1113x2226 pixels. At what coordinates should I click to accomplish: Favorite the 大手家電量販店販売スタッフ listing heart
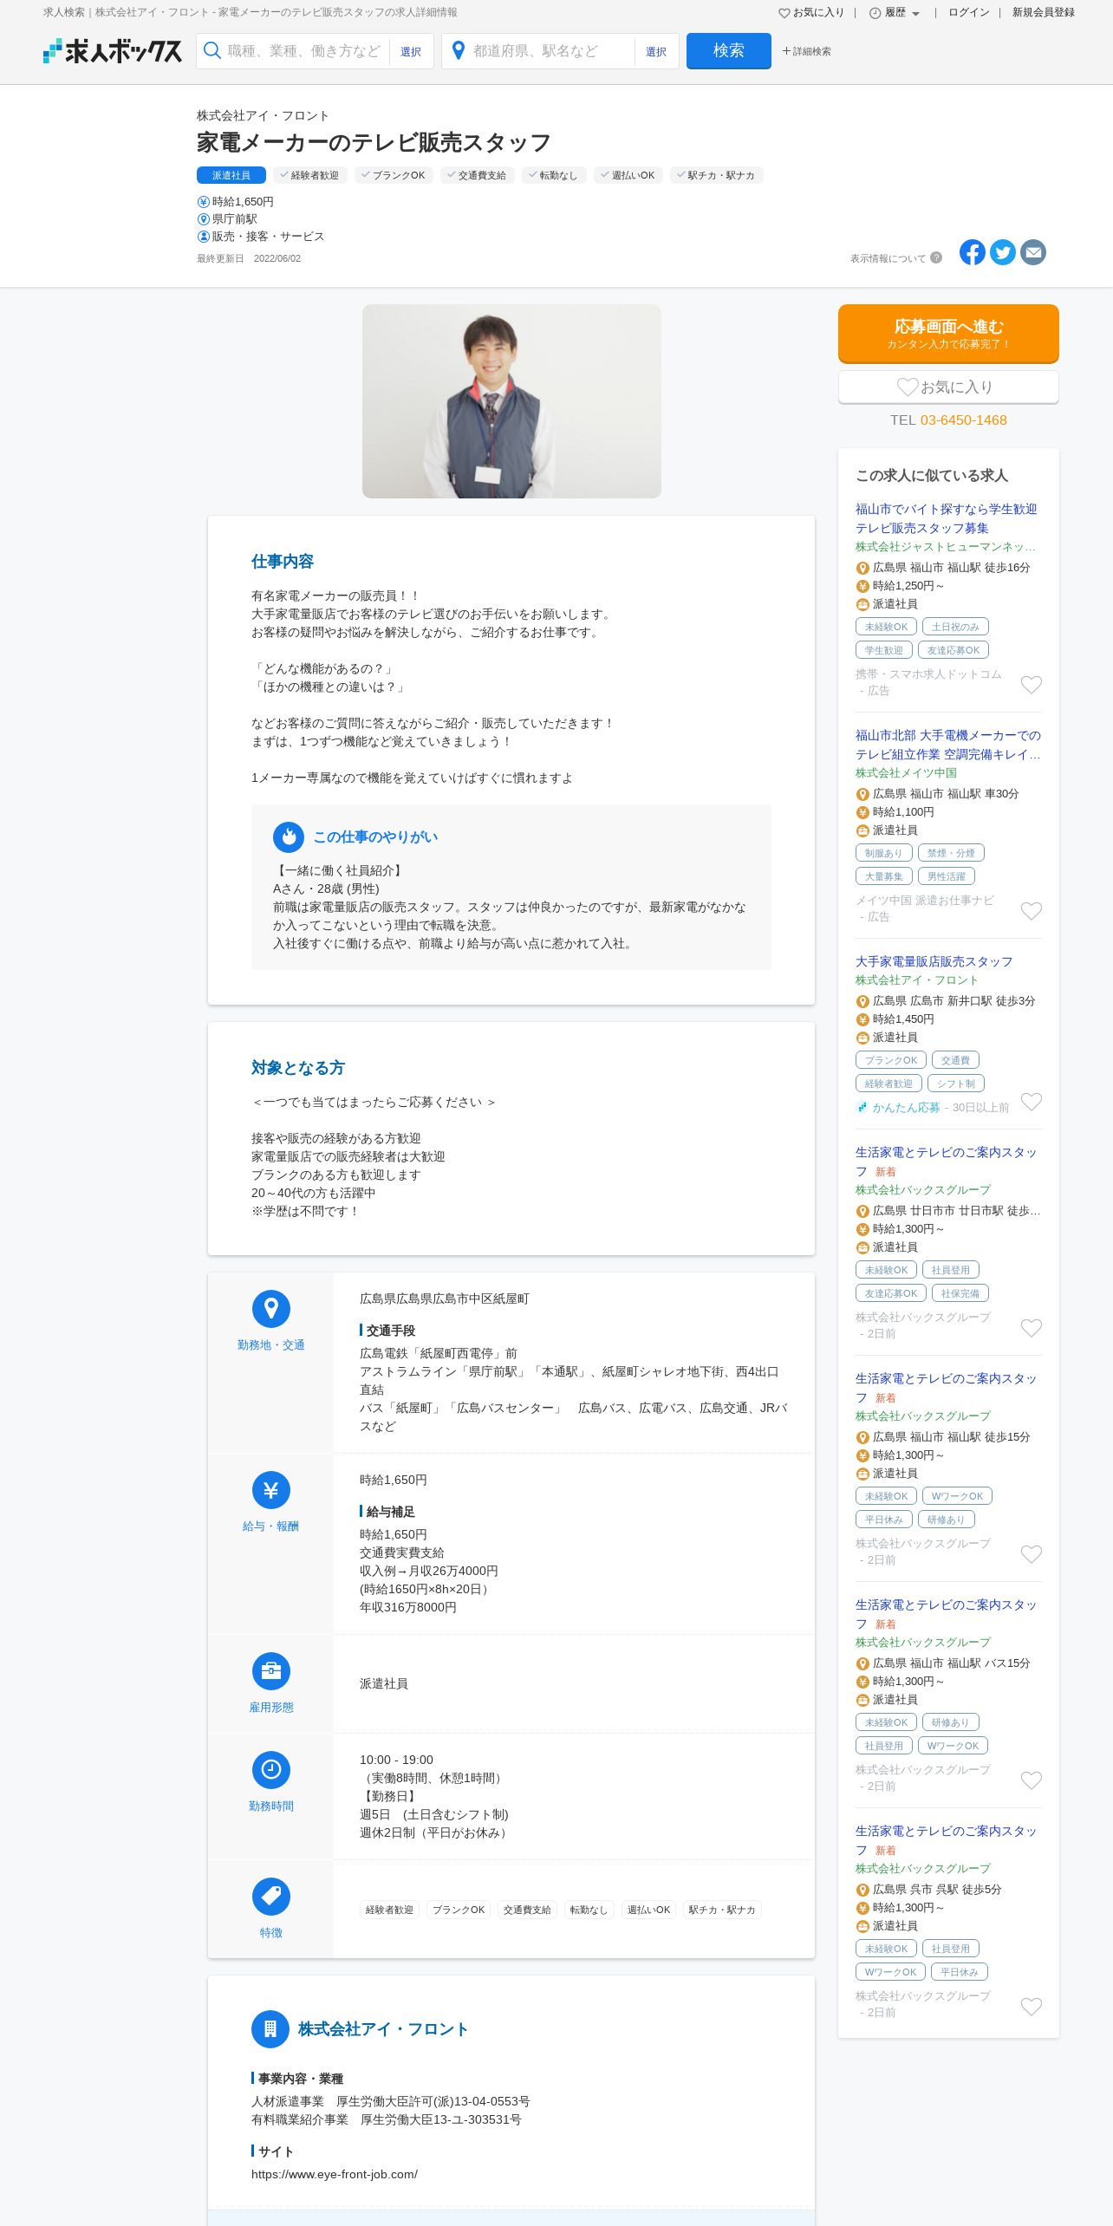(1031, 1102)
